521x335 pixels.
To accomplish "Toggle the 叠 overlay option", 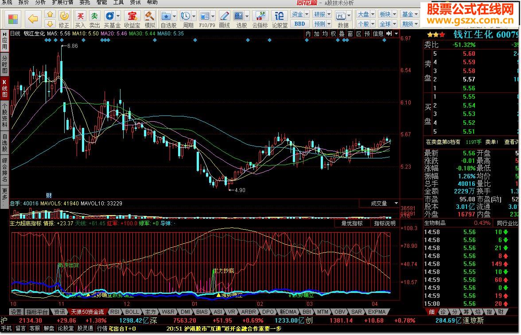I will coord(342,34).
